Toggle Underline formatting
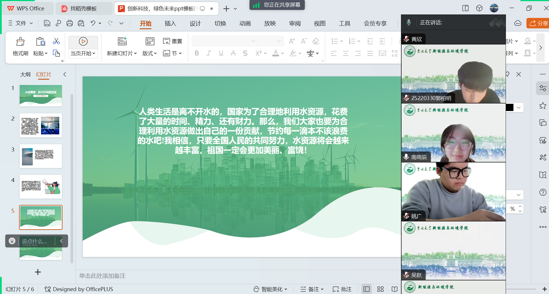The image size is (549, 294). point(221,53)
